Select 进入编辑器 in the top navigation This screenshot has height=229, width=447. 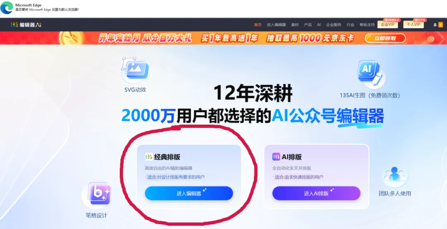tap(276, 25)
